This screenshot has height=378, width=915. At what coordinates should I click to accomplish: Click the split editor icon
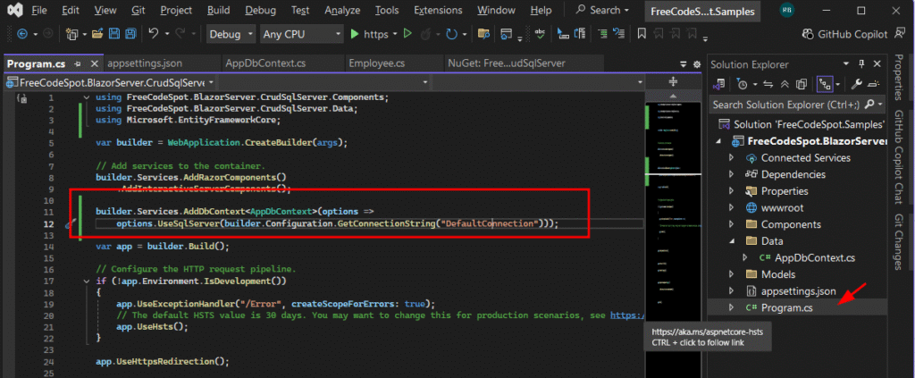pos(672,82)
